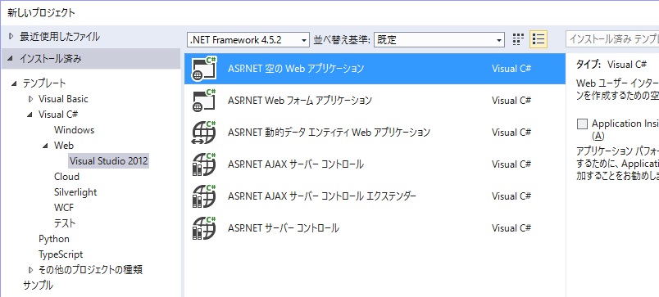
Task: Select ASP.NET 空の Web アプリケーション template name
Action: point(295,69)
